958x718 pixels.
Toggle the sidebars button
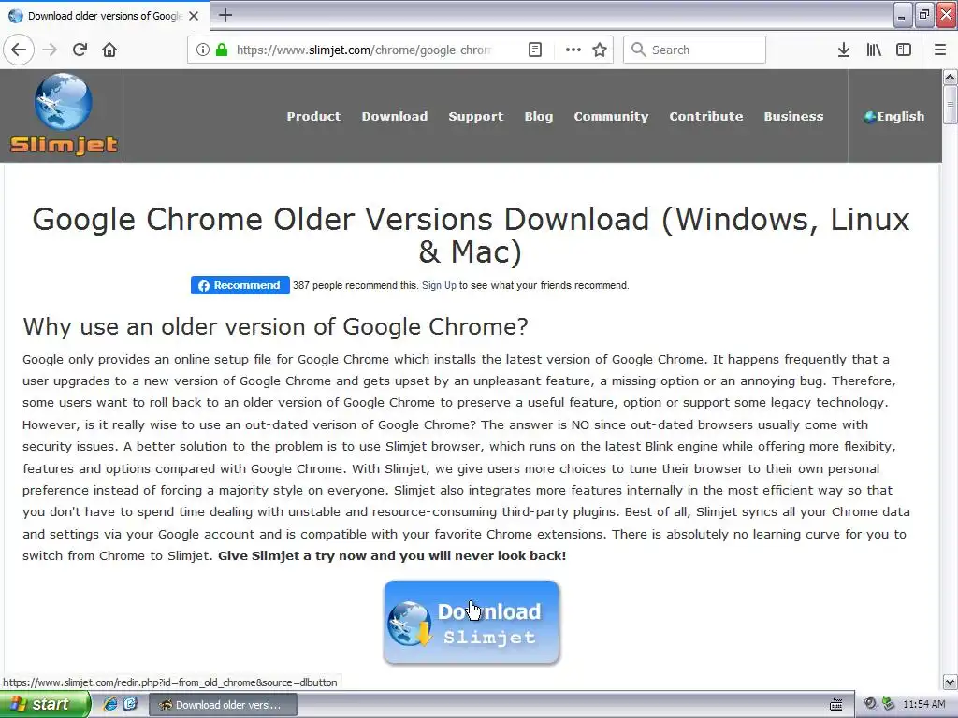tap(904, 50)
